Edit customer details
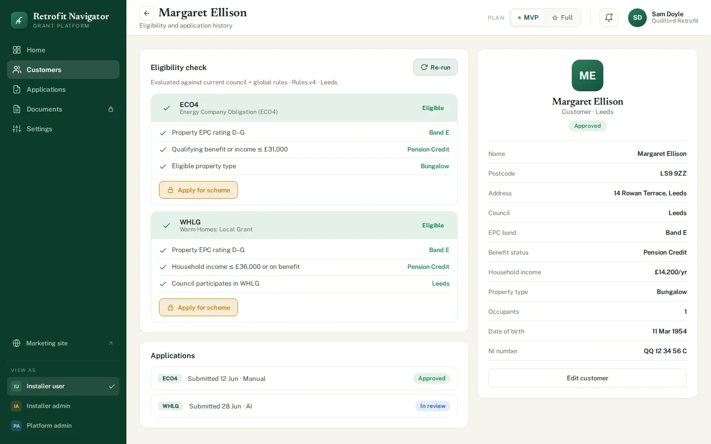Viewport: 711px width, 444px height. coord(588,378)
